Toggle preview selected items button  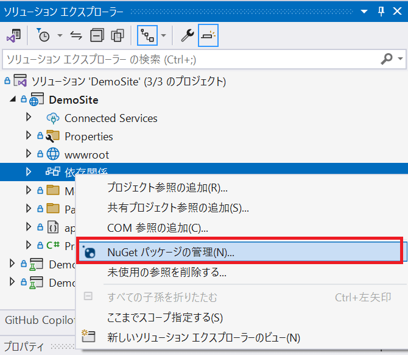tap(208, 35)
